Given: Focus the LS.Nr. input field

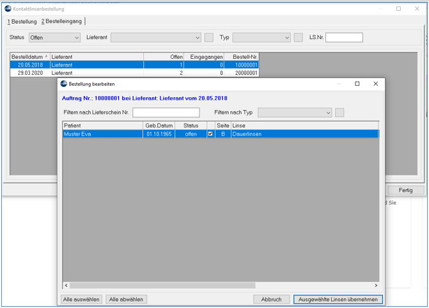Looking at the screenshot, I should pyautogui.click(x=344, y=38).
